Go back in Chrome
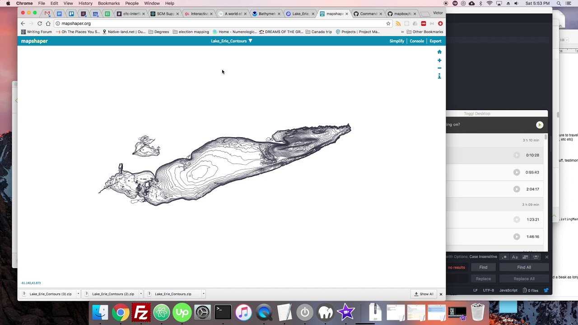 point(23,23)
